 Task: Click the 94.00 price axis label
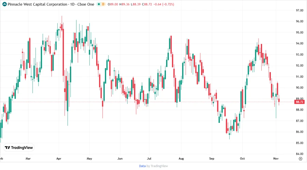299,43
